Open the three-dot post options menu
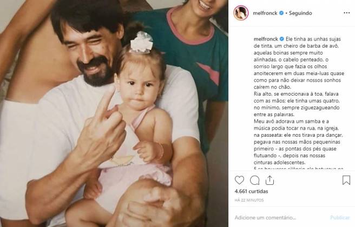355x227 pixels. coord(347,13)
